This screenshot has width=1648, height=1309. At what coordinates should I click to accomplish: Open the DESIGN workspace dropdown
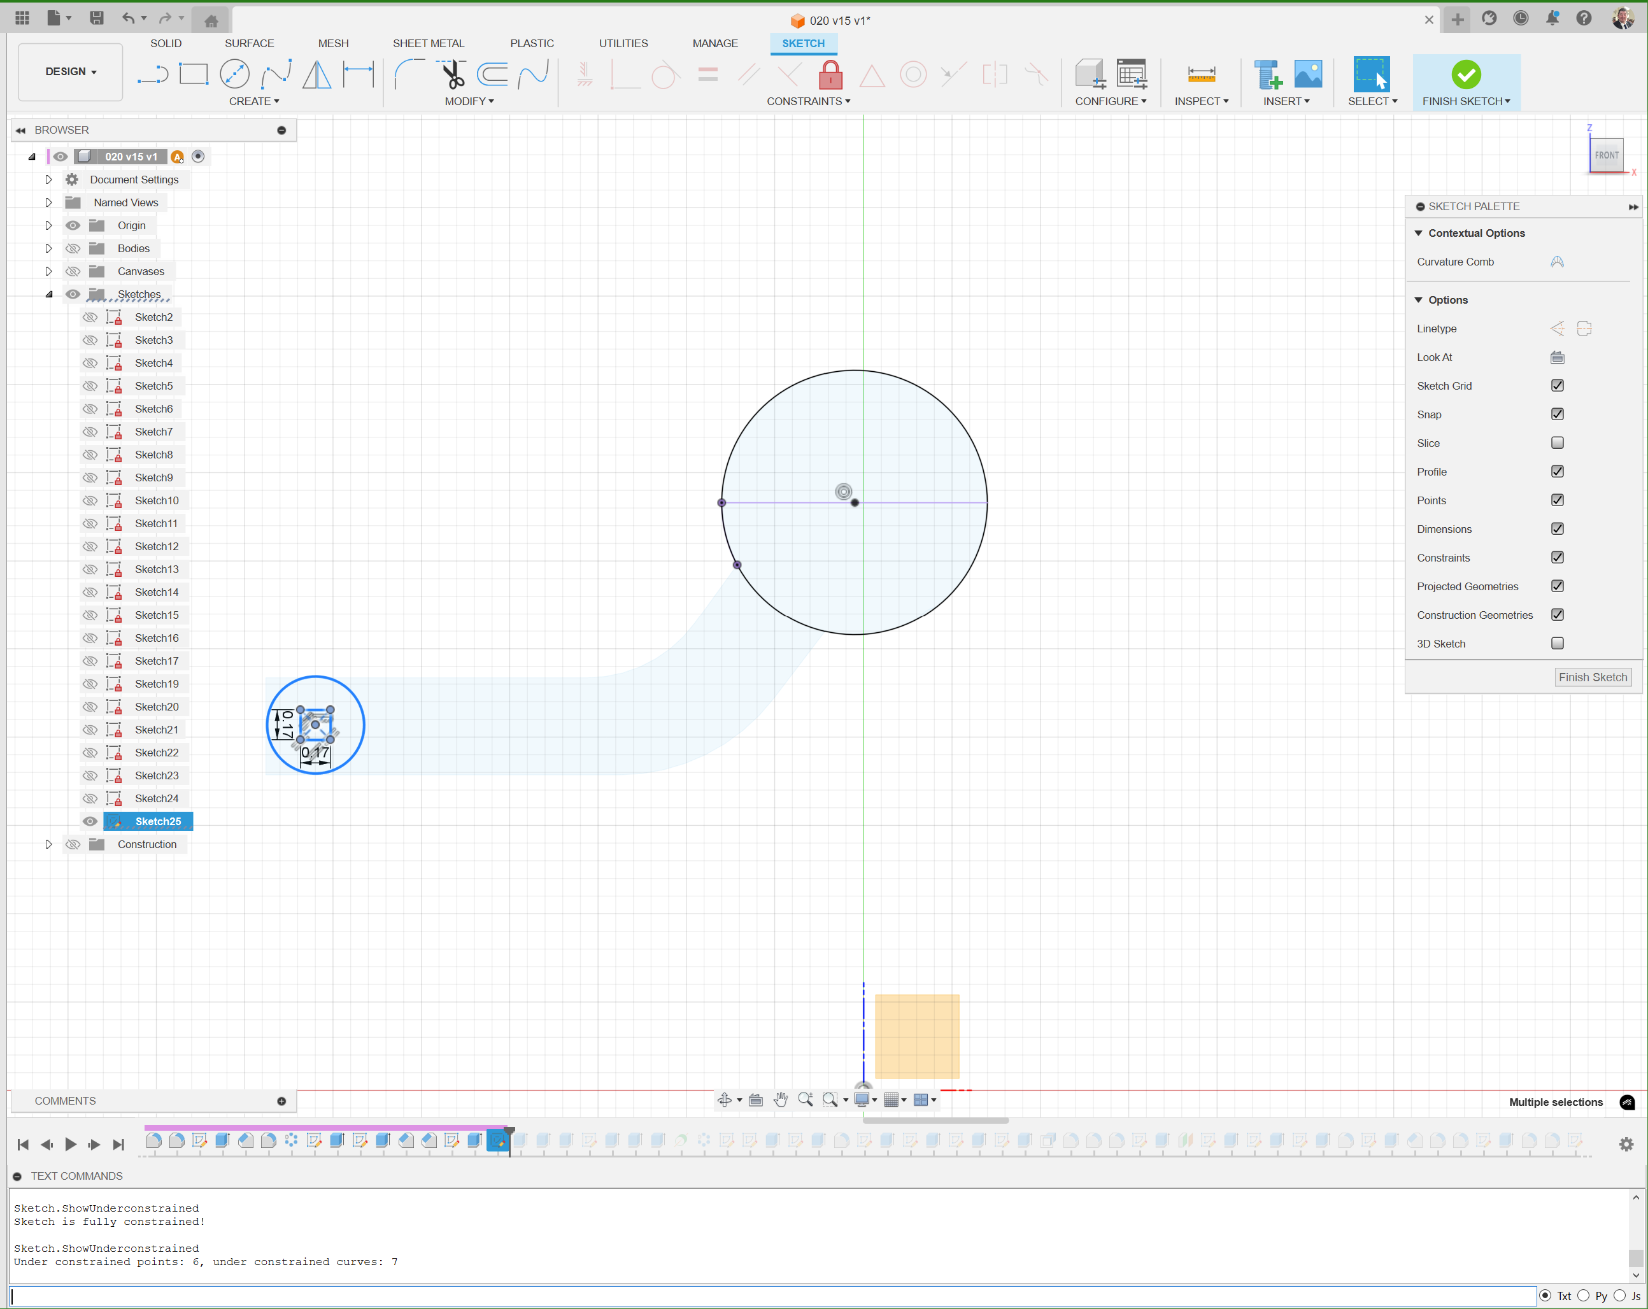click(70, 71)
